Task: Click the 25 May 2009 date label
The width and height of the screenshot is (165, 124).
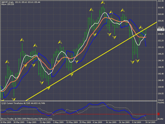Action: click(85, 122)
